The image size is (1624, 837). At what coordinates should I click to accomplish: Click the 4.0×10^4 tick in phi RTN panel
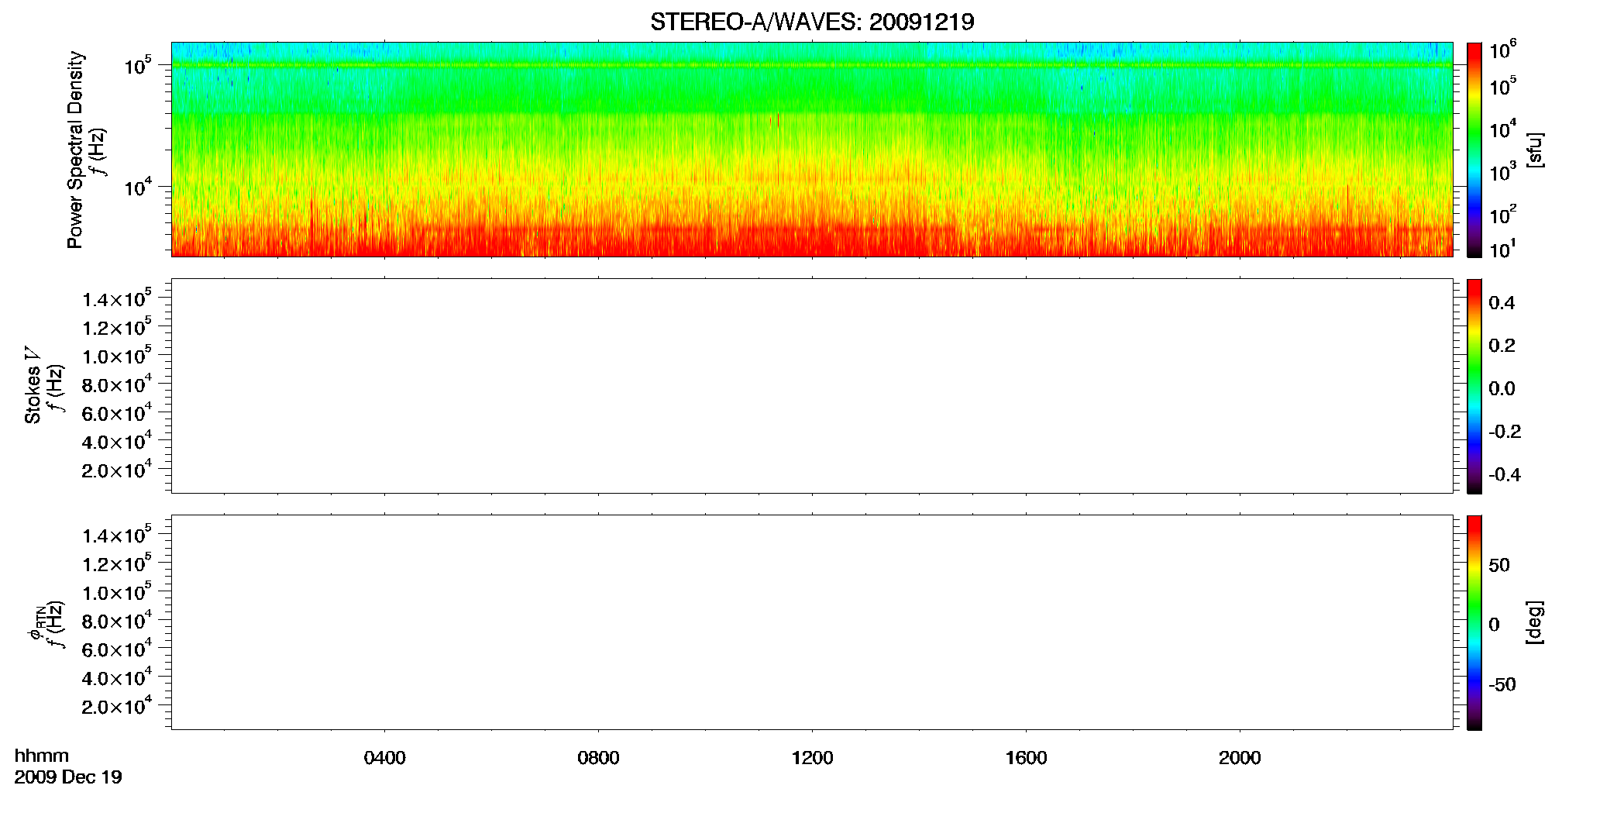[117, 677]
